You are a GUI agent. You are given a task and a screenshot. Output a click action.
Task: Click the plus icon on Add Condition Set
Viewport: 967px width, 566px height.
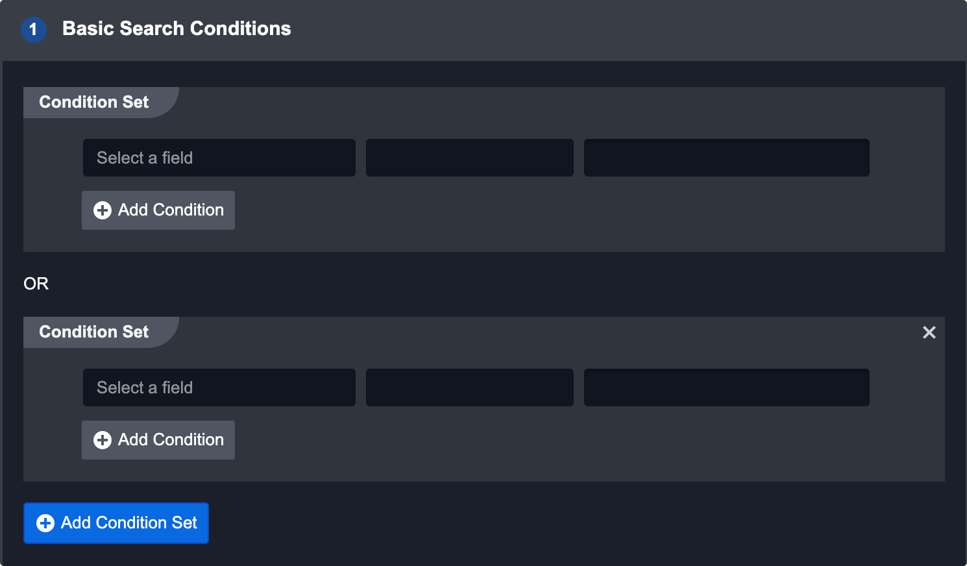[x=45, y=523]
